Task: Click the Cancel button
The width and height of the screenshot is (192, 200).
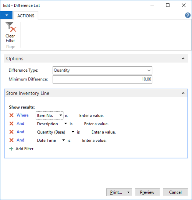Action: [175, 192]
